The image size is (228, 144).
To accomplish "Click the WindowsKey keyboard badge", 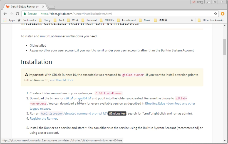I will (x=117, y=113).
